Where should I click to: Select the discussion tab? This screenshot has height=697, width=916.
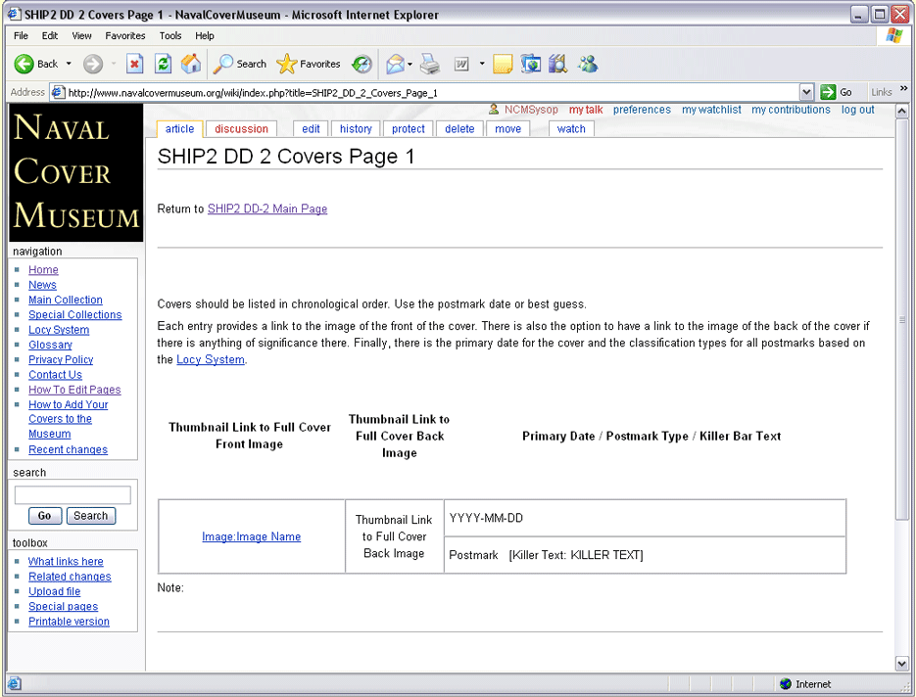(x=241, y=129)
